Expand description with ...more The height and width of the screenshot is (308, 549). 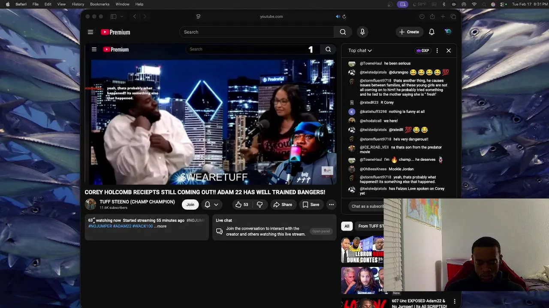[x=160, y=226]
